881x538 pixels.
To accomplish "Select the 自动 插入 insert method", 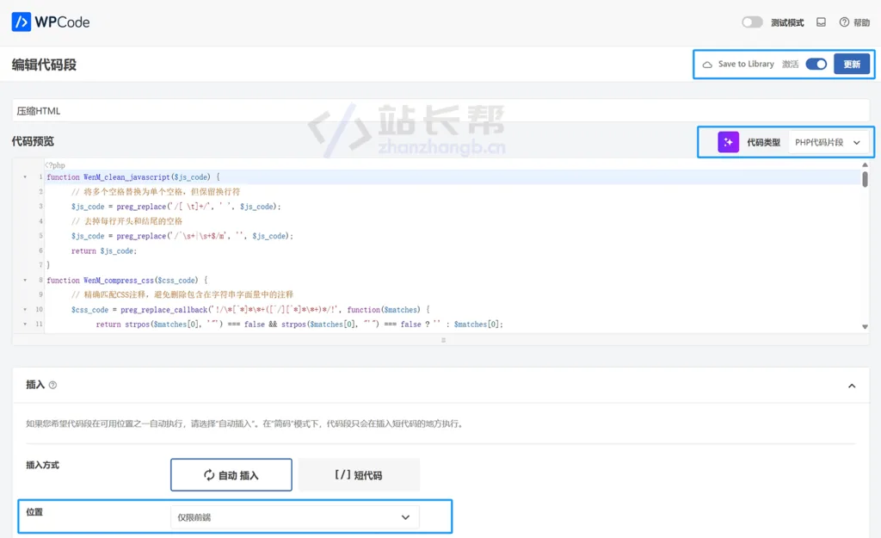I will [x=231, y=475].
